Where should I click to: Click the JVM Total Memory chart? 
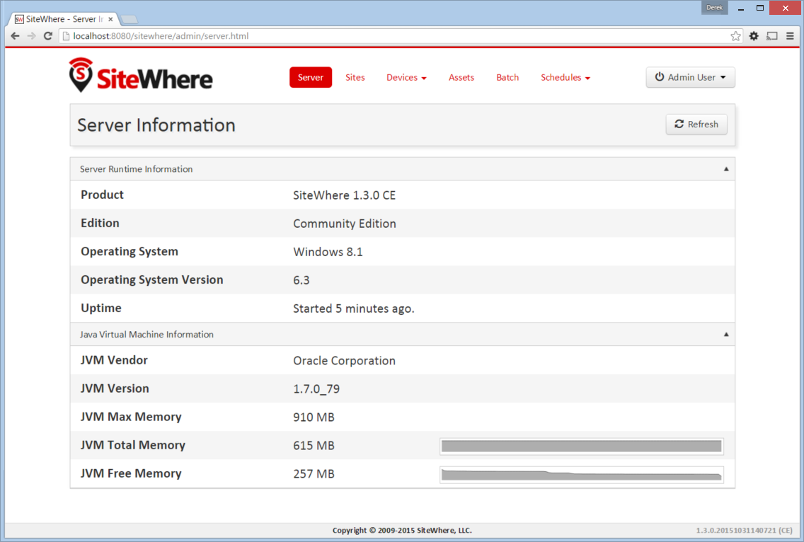[x=582, y=446]
